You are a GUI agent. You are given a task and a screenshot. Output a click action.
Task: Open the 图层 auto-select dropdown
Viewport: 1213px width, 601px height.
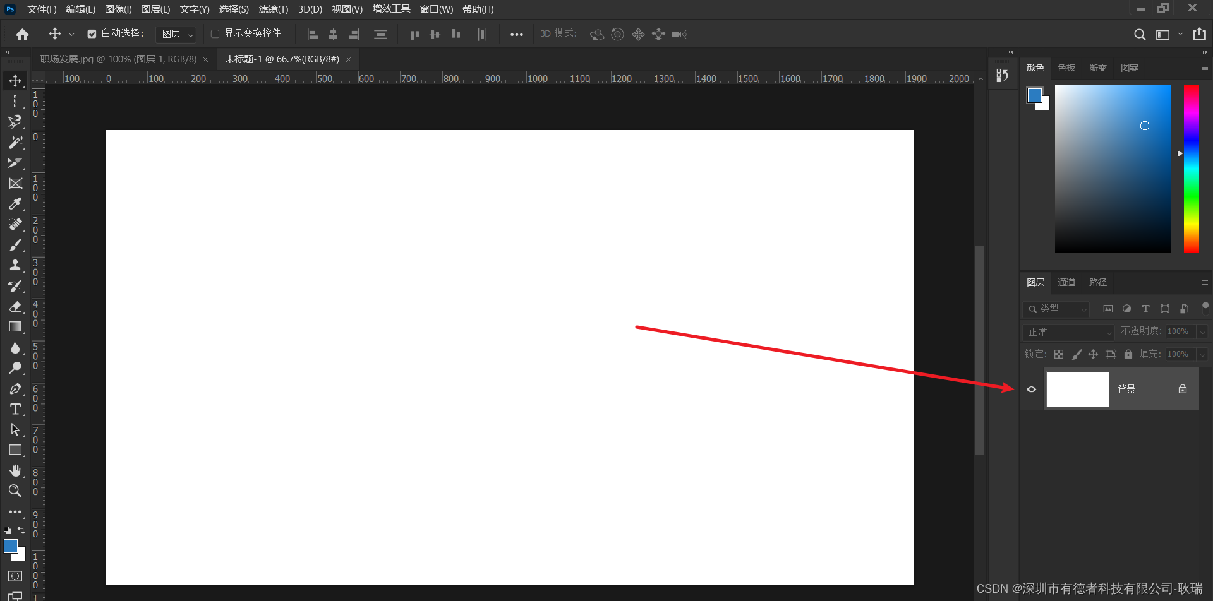176,34
